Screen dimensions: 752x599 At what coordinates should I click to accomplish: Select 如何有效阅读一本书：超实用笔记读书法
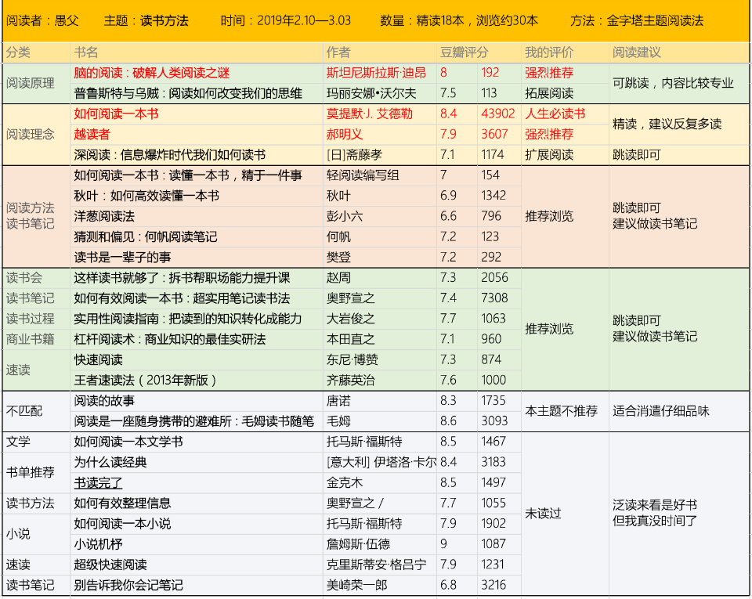pos(182,298)
